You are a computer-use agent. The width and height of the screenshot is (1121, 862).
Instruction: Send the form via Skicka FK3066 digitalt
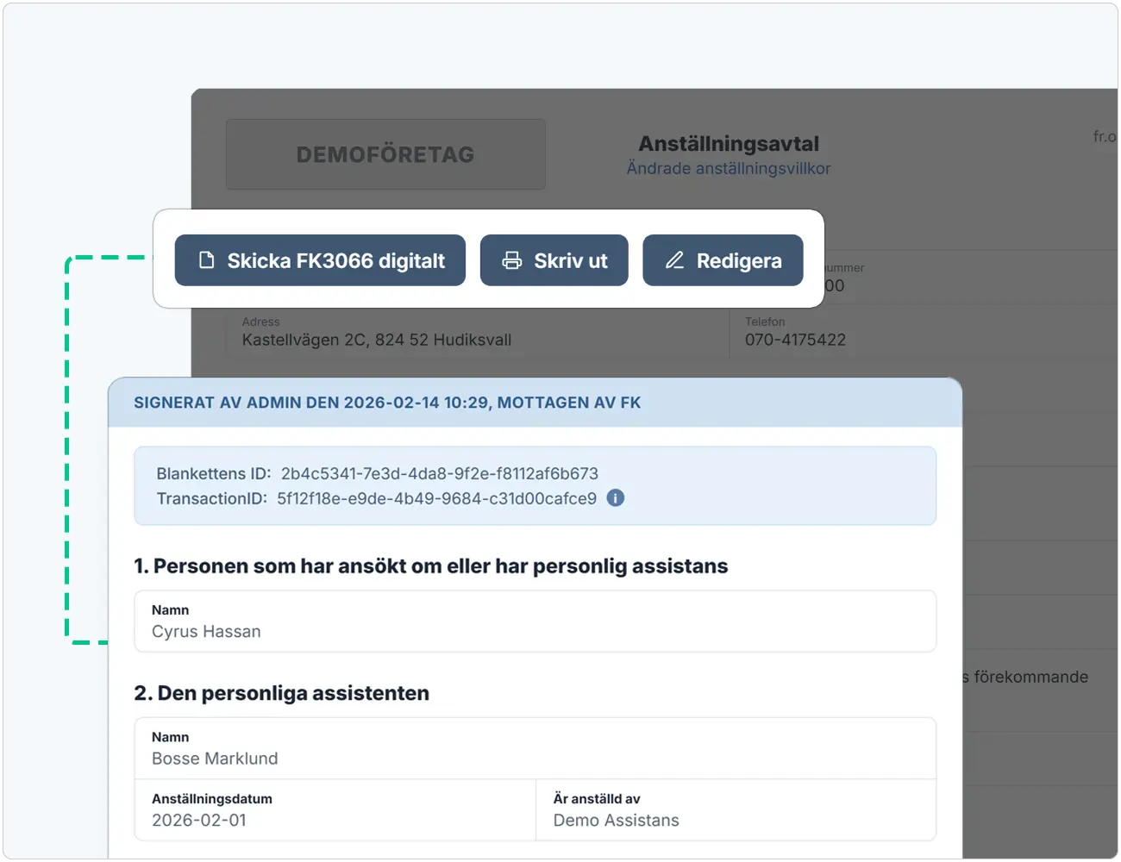coord(320,260)
